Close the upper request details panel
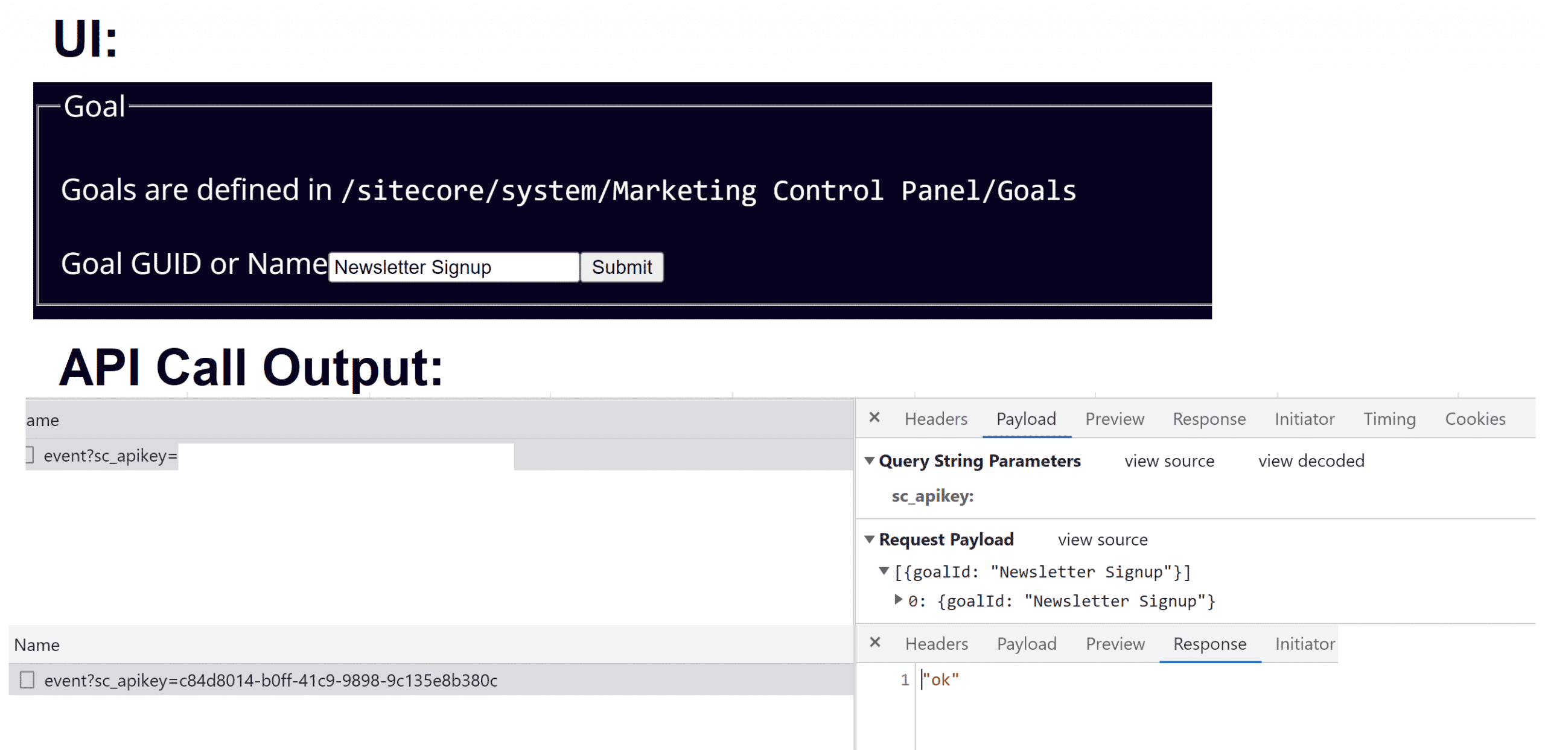The width and height of the screenshot is (1545, 750). (874, 418)
